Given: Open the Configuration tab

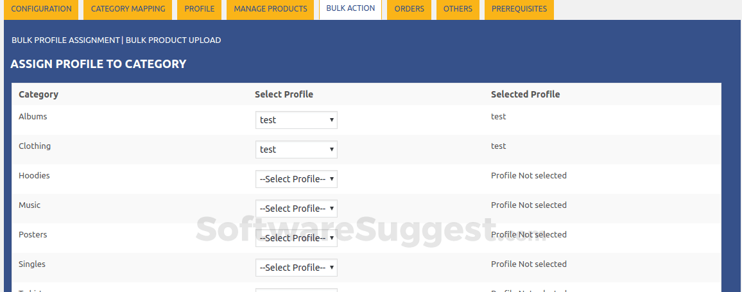Looking at the screenshot, I should [x=42, y=9].
